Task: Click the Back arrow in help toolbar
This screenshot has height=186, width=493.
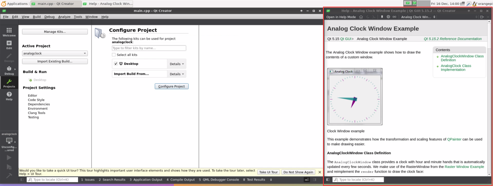Action: [x=368, y=17]
